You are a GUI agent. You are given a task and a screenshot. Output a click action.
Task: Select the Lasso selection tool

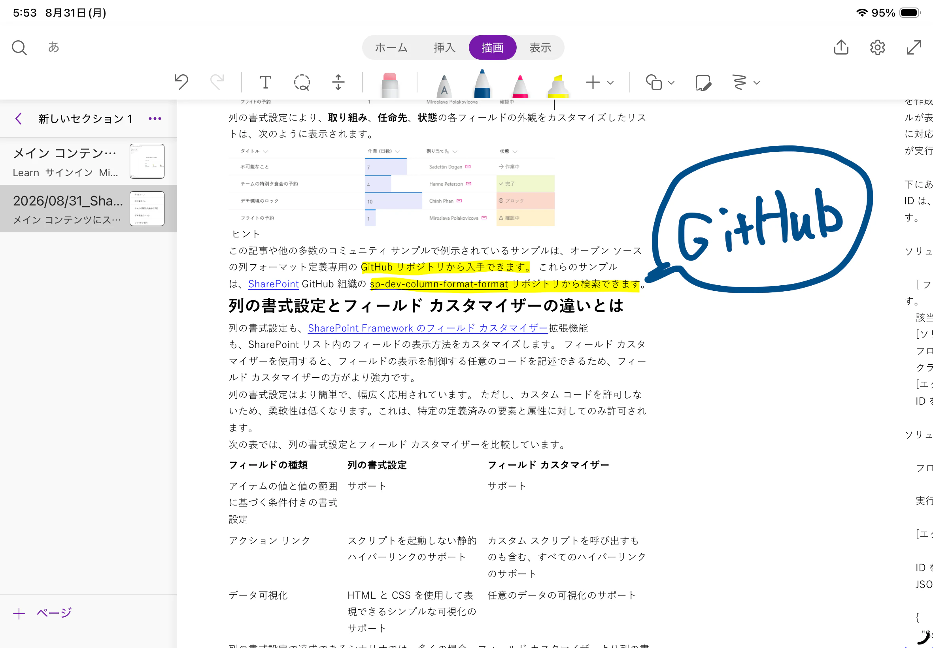tap(302, 83)
